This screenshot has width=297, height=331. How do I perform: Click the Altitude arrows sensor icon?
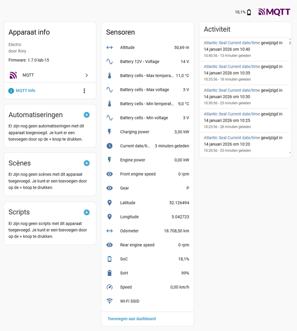pyautogui.click(x=109, y=47)
